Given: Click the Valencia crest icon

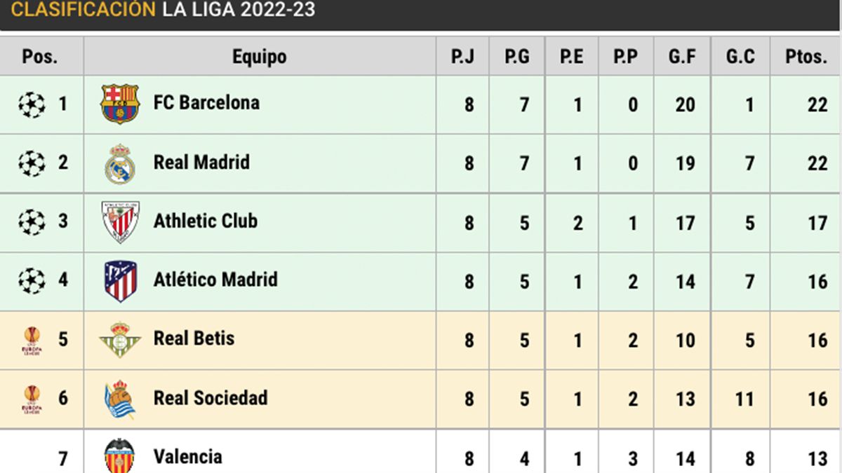Looking at the screenshot, I should [120, 455].
